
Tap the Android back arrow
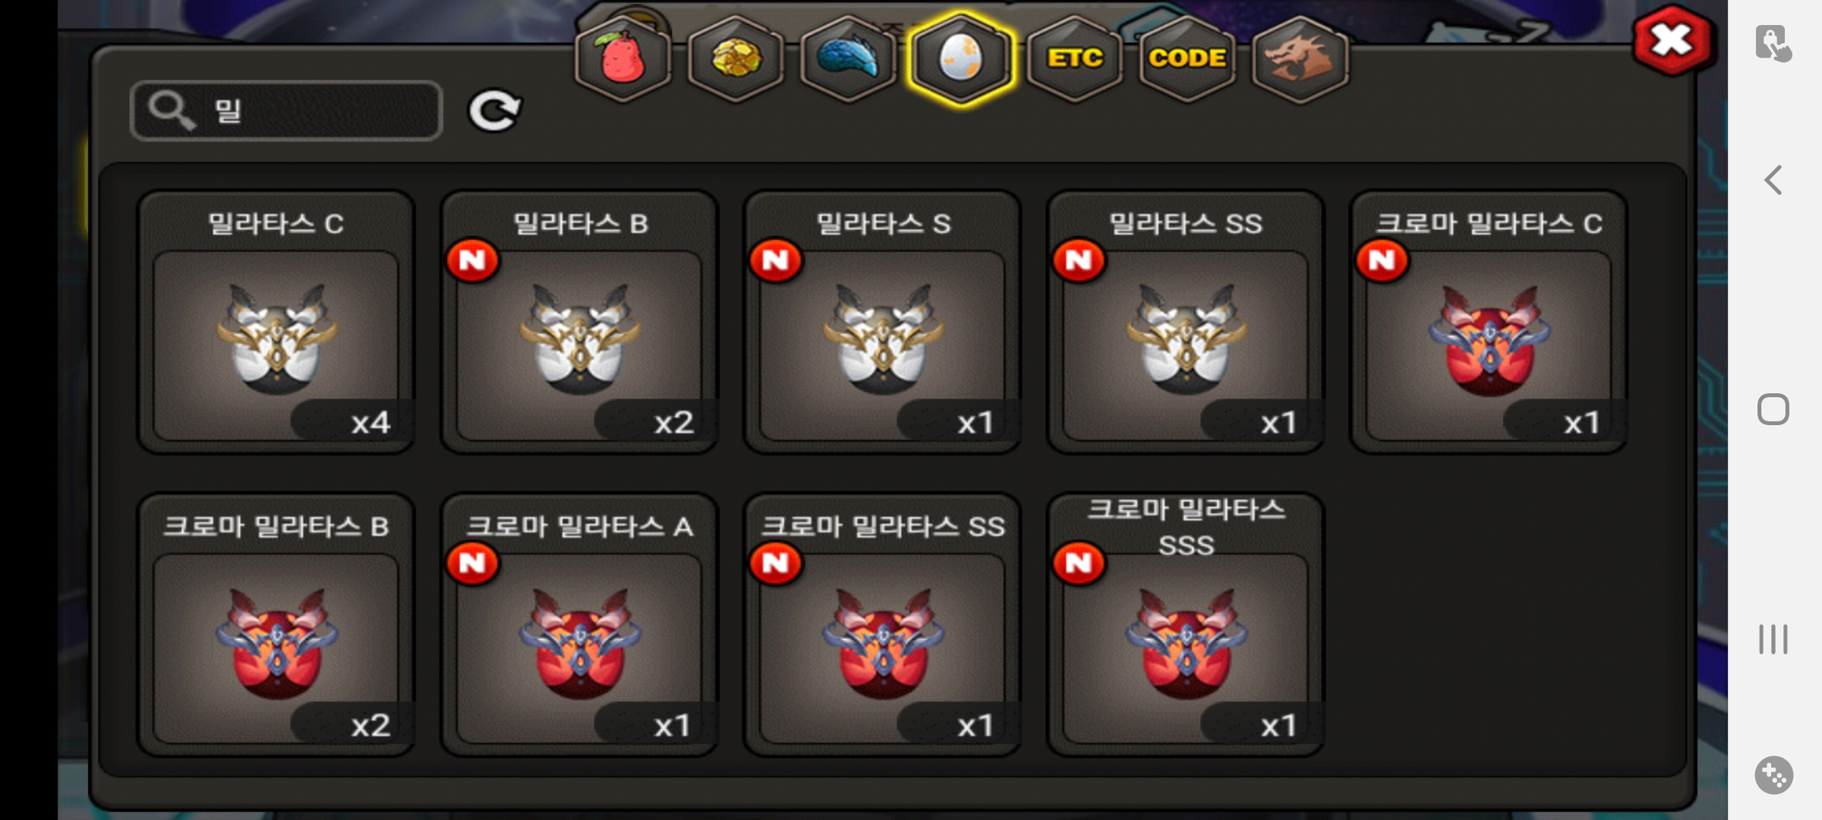click(x=1773, y=180)
